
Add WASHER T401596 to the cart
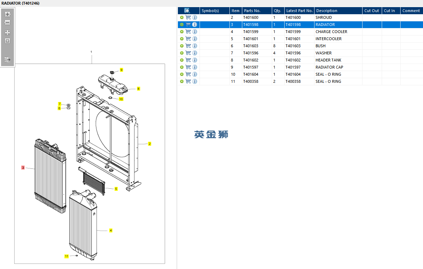(188, 53)
